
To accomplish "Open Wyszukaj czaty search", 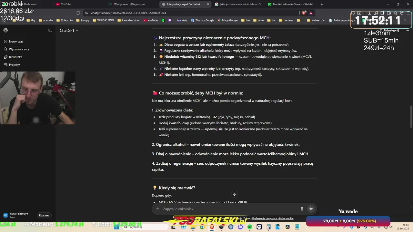I will (x=19, y=49).
